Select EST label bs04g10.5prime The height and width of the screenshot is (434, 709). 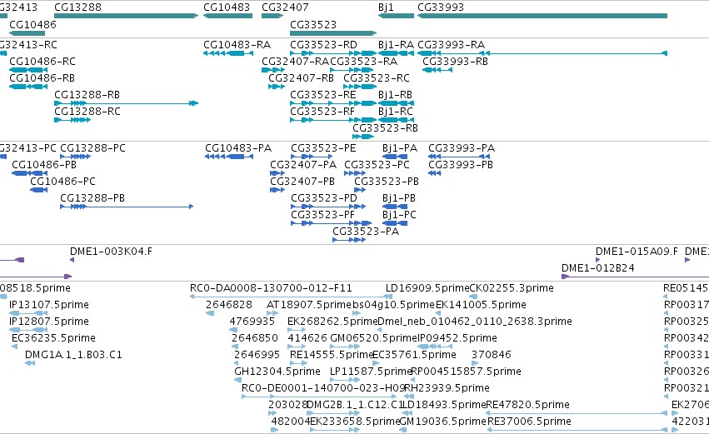coord(393,305)
